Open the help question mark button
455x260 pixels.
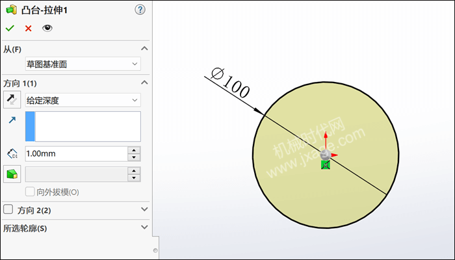(140, 10)
